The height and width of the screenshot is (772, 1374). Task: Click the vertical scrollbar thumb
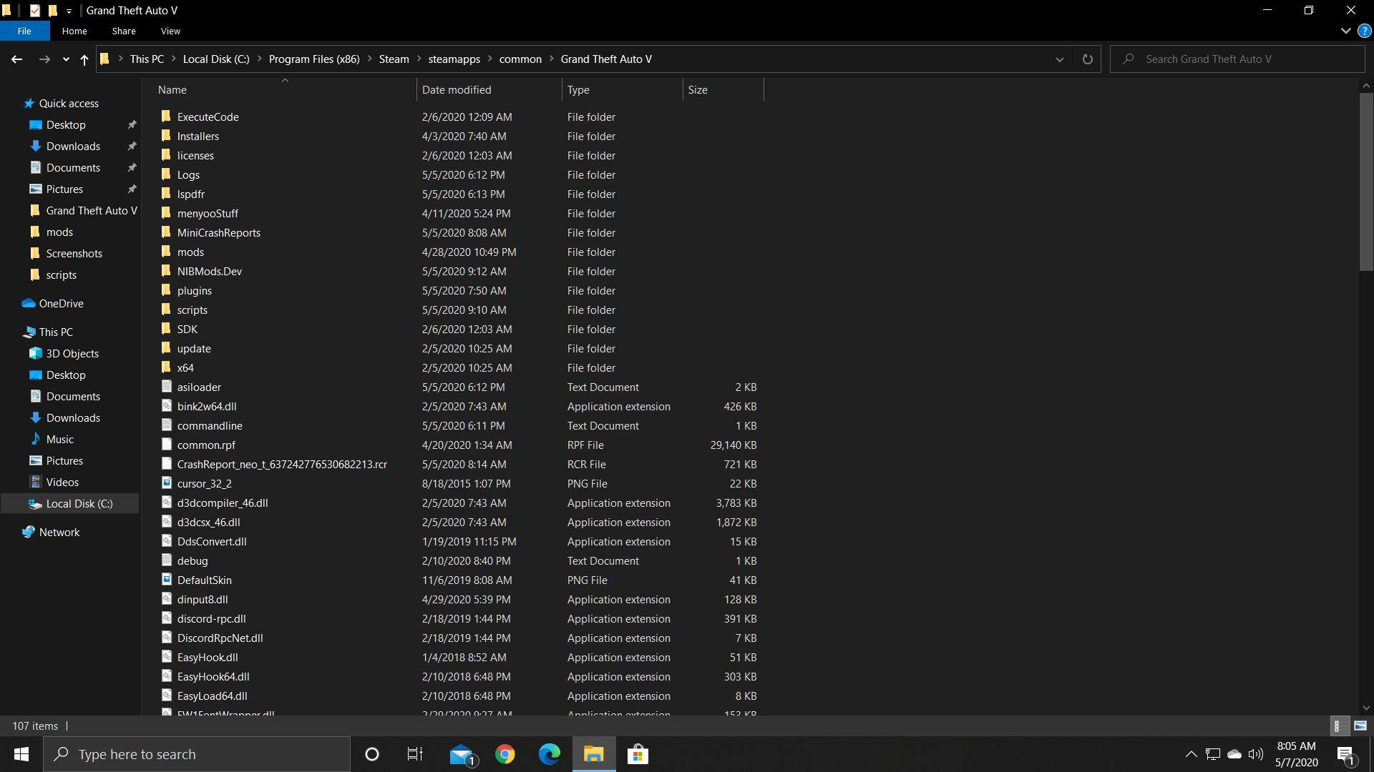(x=1366, y=182)
